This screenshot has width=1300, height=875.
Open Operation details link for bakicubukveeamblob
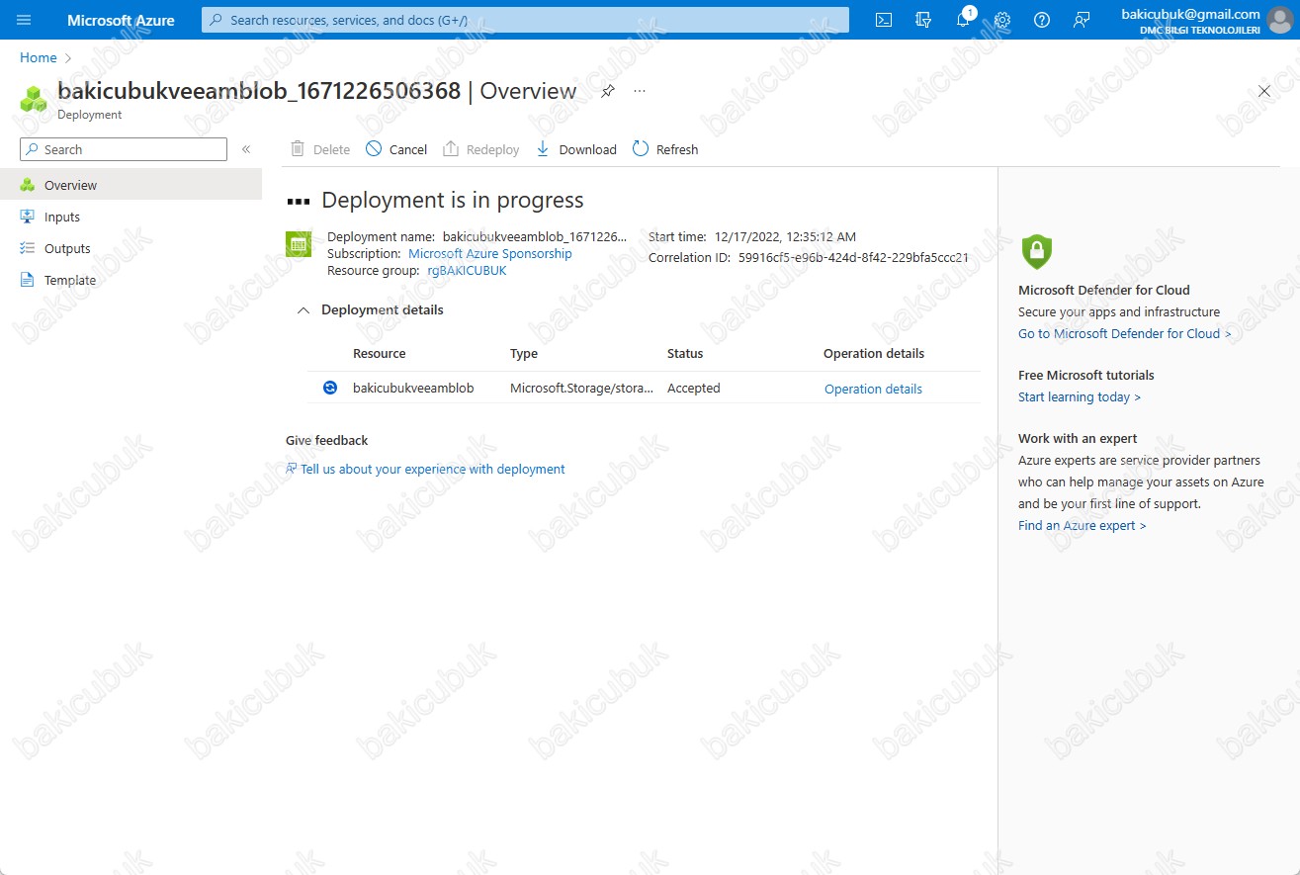[x=873, y=389]
